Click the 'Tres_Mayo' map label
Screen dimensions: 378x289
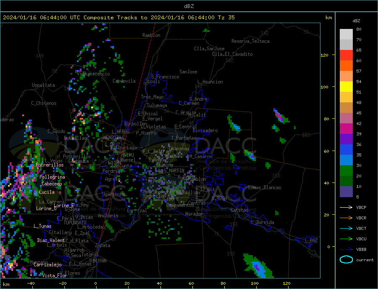click(x=152, y=97)
